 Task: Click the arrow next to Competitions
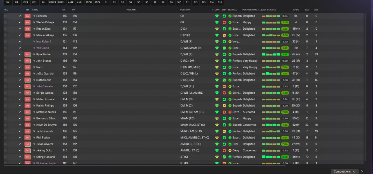[362, 171]
